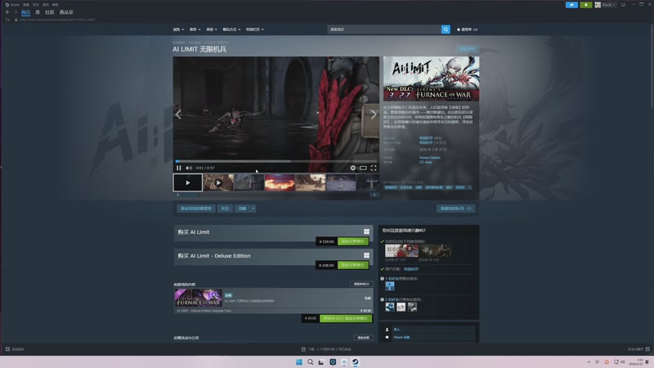Click the thumbnail strip scrollbar handle
Image resolution: width=654 pixels, height=368 pixels.
[190, 195]
